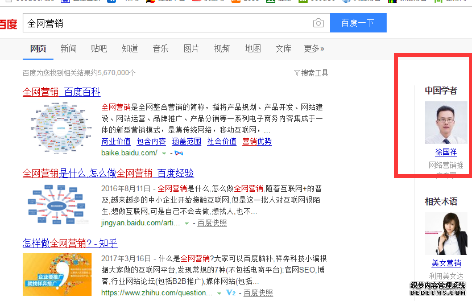Click the 美女营销 photo thumbnail
This screenshot has width=472, height=301.
(446, 233)
